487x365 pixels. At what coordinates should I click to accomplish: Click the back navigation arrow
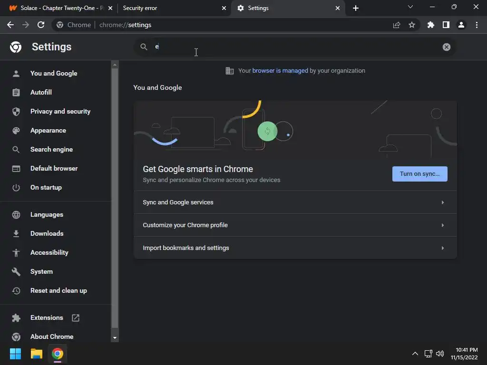pyautogui.click(x=10, y=25)
